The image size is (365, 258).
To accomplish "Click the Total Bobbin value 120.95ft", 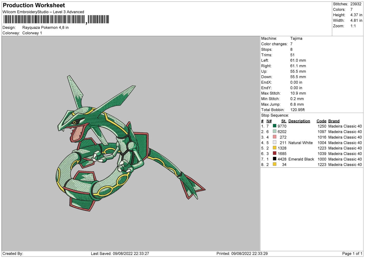I will 297,110.
